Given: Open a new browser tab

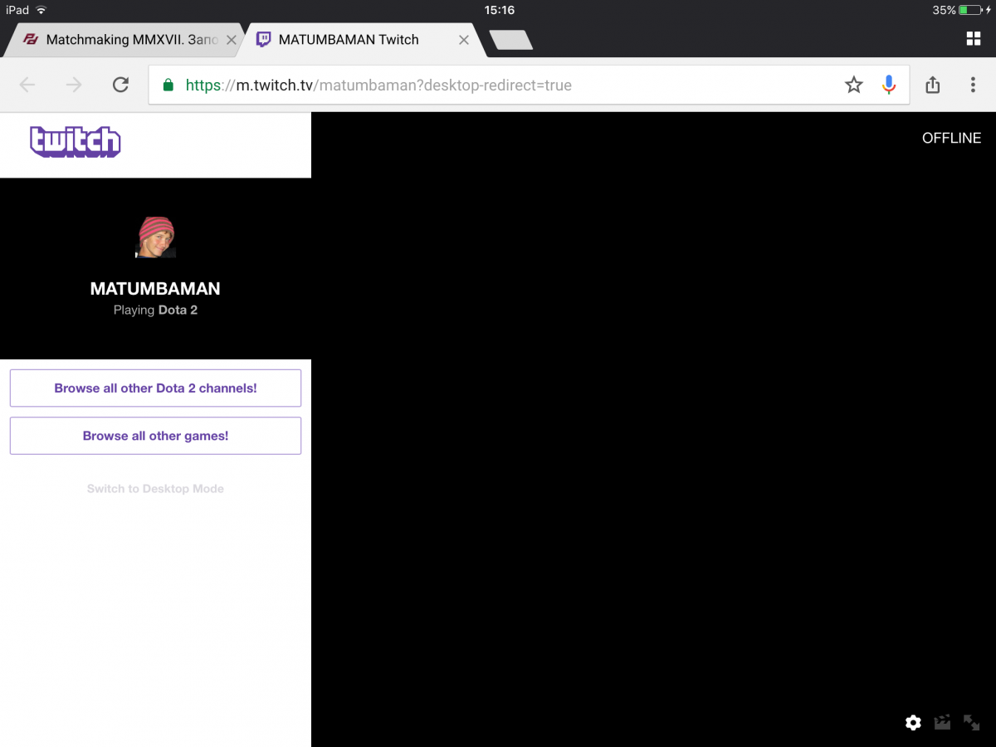Looking at the screenshot, I should (x=510, y=40).
